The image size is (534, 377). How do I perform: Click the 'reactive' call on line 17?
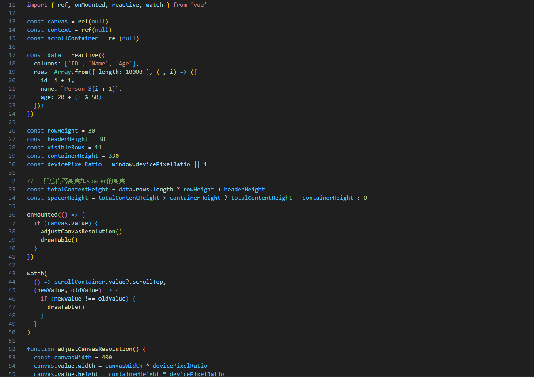pos(85,55)
